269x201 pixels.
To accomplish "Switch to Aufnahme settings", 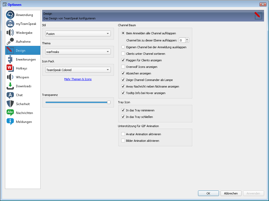I will click(x=23, y=42).
